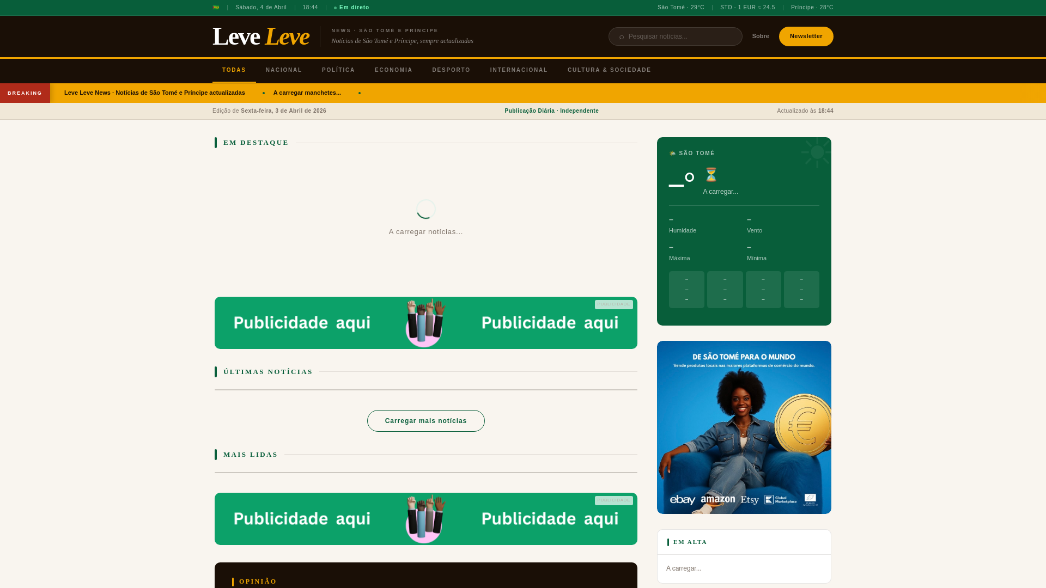Click the news loading spinner
The image size is (1046, 588).
(x=426, y=209)
